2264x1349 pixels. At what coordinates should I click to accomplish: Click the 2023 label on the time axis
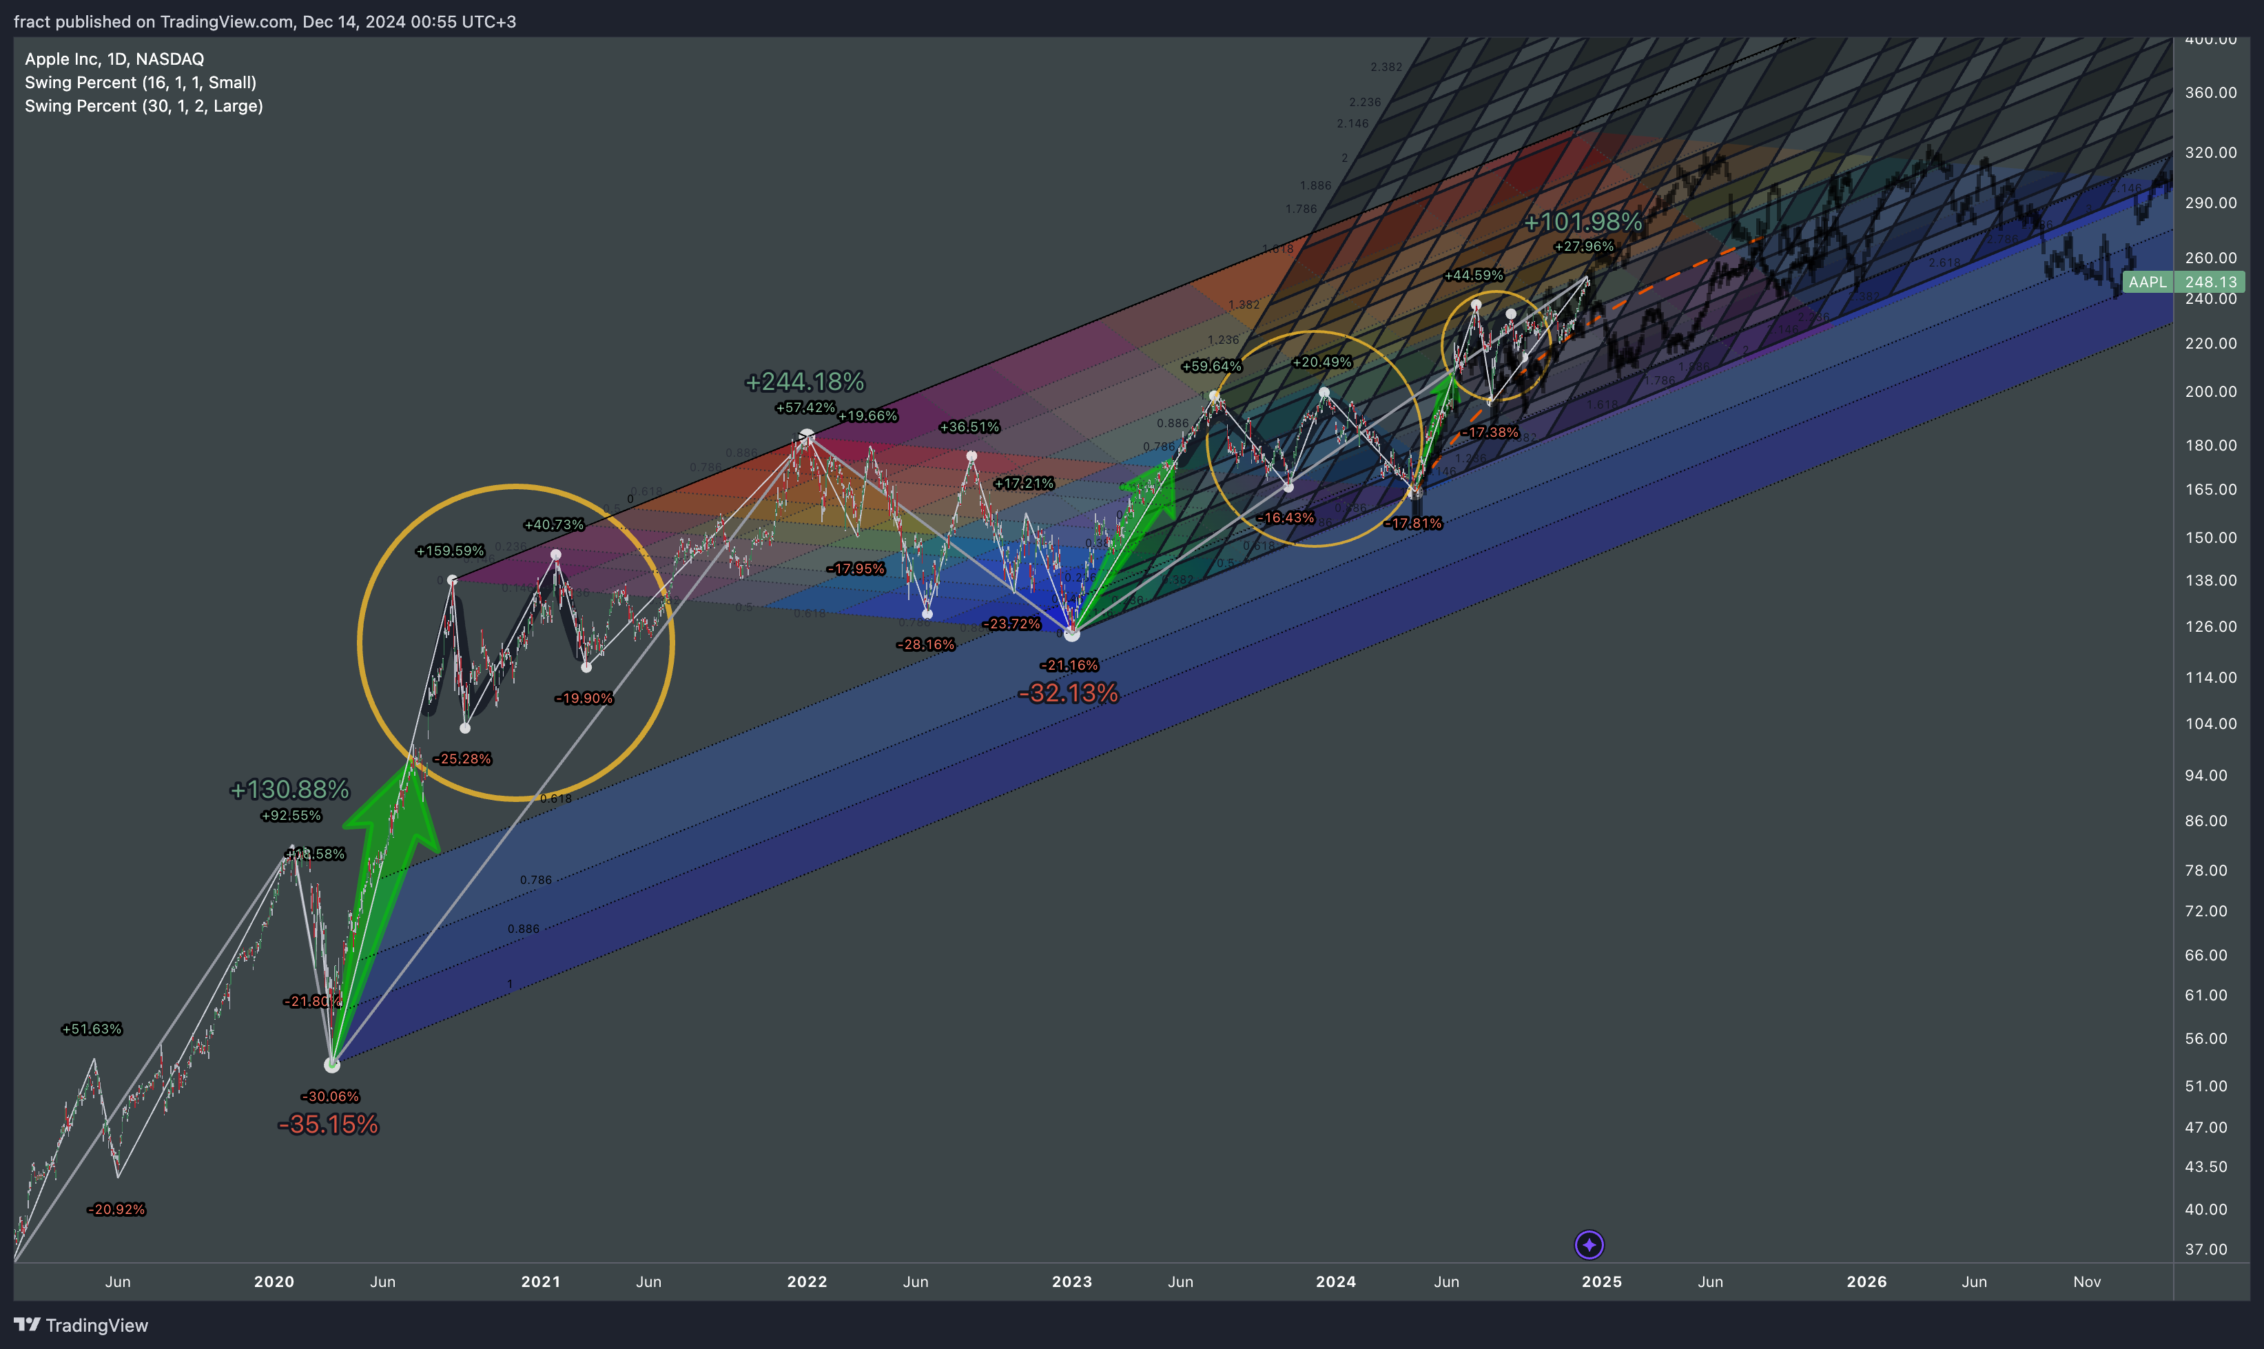click(x=1073, y=1281)
